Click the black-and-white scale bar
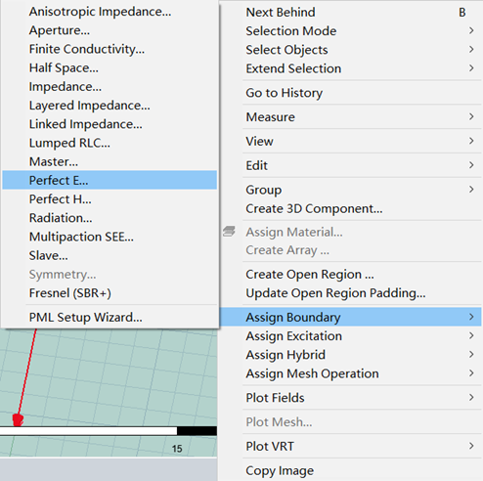Viewport: 483px width, 481px height. click(109, 431)
